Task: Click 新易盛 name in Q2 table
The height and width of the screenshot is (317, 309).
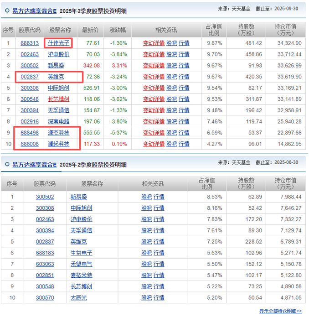Action: coord(79,197)
